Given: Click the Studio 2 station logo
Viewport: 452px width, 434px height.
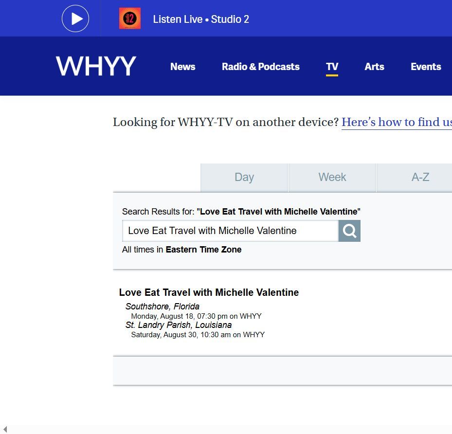Looking at the screenshot, I should pos(130,18).
